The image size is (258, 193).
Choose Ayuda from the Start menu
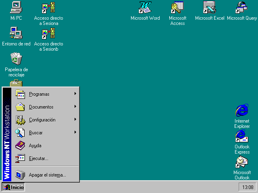click(x=46, y=146)
